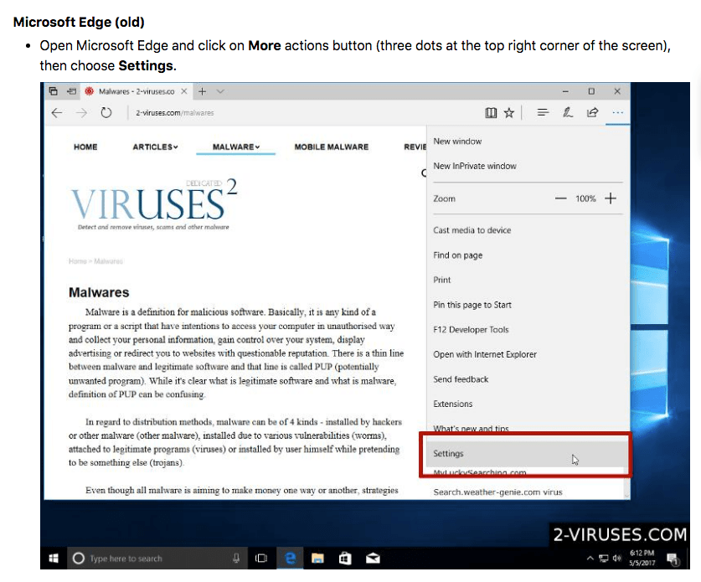Viewport: 701px width, 582px height.
Task: Close the Malwares browser tab
Action: 183,91
